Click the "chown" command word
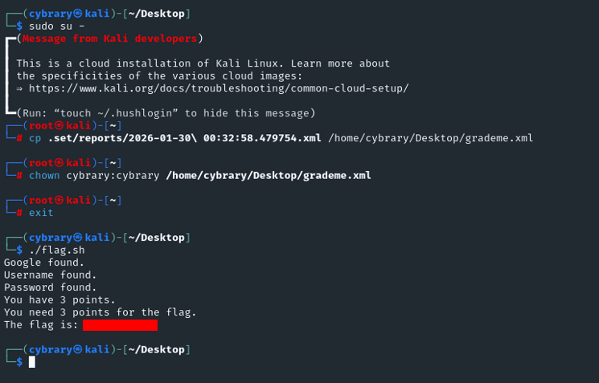Image resolution: width=599 pixels, height=383 pixels. 45,175
